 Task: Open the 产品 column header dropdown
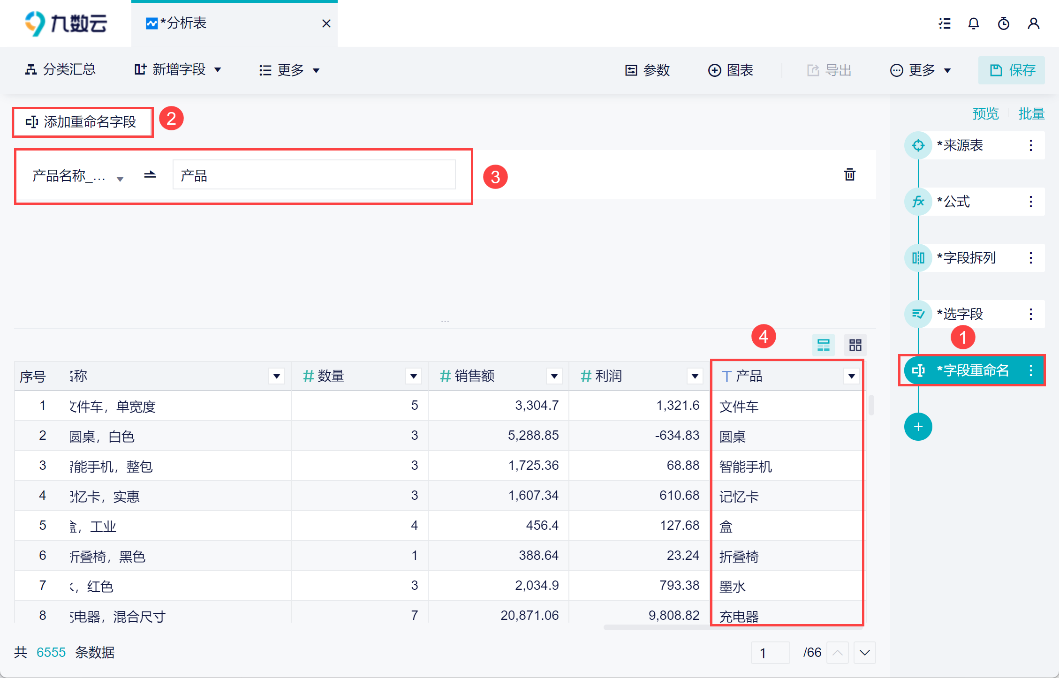click(x=851, y=376)
